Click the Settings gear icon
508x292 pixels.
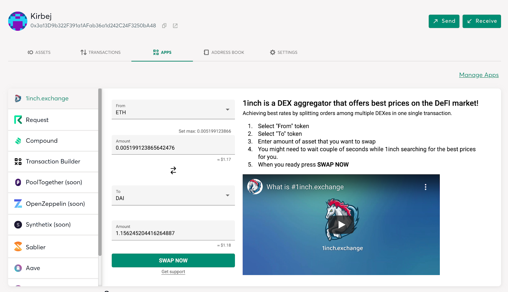pyautogui.click(x=273, y=52)
